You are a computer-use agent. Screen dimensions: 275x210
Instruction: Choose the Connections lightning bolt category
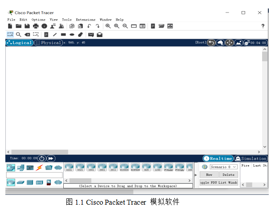(39, 168)
